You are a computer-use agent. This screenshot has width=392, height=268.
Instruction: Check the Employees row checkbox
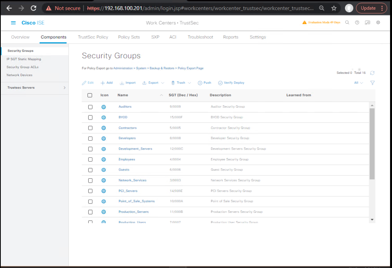[x=90, y=159]
